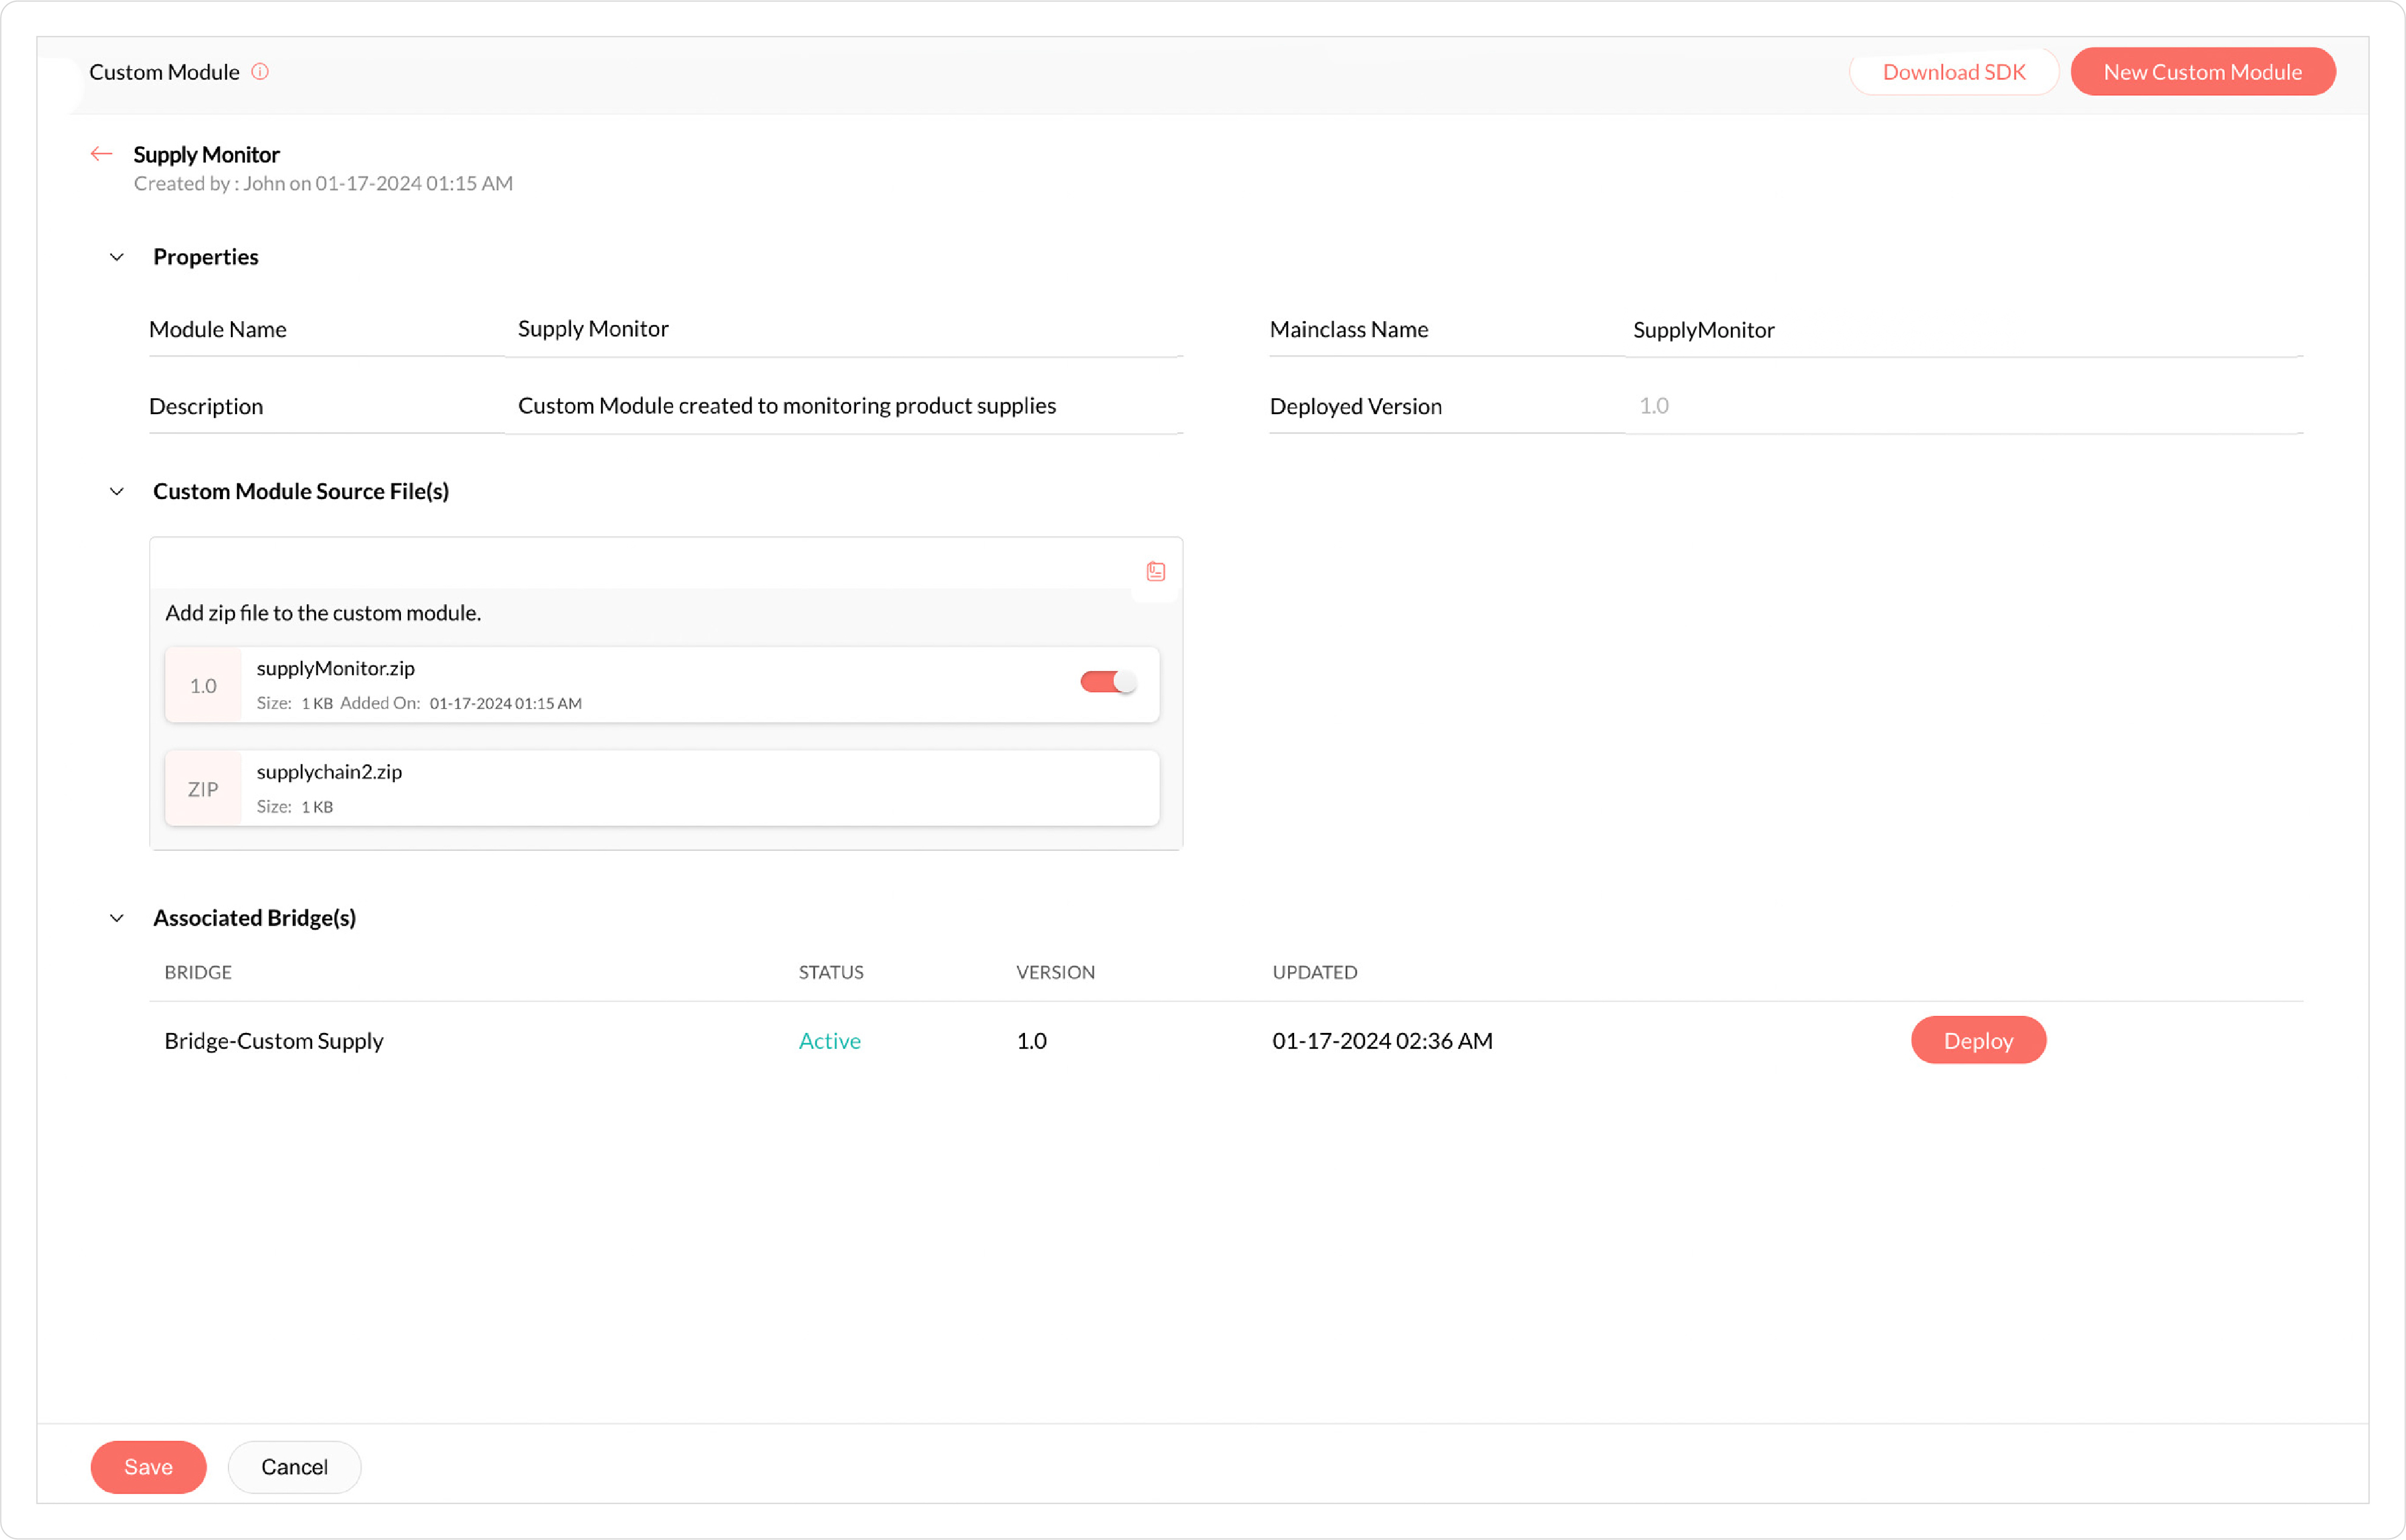The image size is (2406, 1540).
Task: Click the Cancel button
Action: pos(294,1467)
